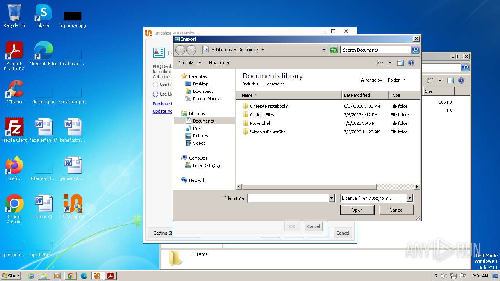Open the view options dropdown arrow
Image resolution: width=500 pixels, height=281 pixels.
(x=390, y=63)
